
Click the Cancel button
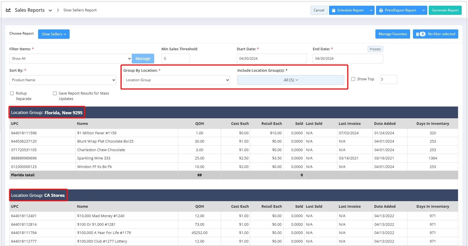pyautogui.click(x=319, y=10)
